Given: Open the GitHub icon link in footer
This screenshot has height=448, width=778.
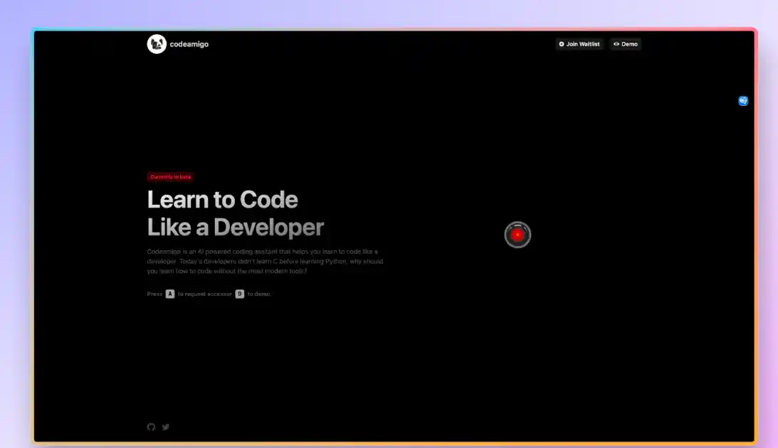Looking at the screenshot, I should tap(151, 427).
